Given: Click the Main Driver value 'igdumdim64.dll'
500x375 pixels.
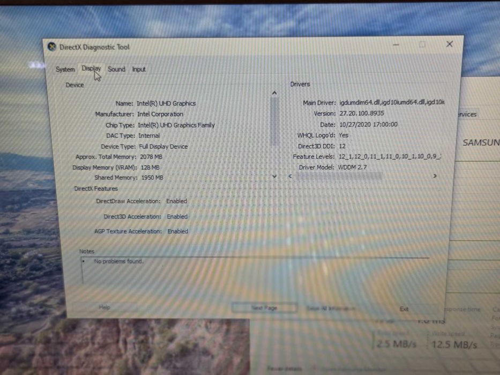Looking at the screenshot, I should (359, 102).
